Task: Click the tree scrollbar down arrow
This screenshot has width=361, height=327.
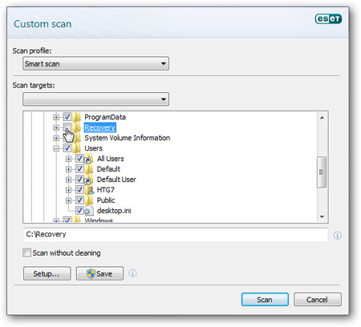Action: [x=322, y=217]
